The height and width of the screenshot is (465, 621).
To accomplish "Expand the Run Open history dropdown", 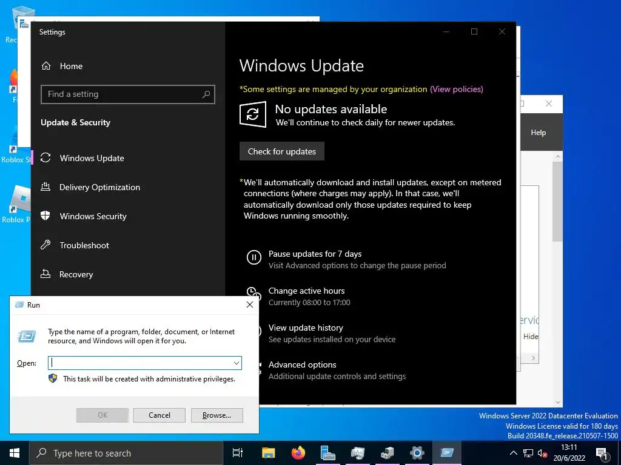I will (237, 363).
